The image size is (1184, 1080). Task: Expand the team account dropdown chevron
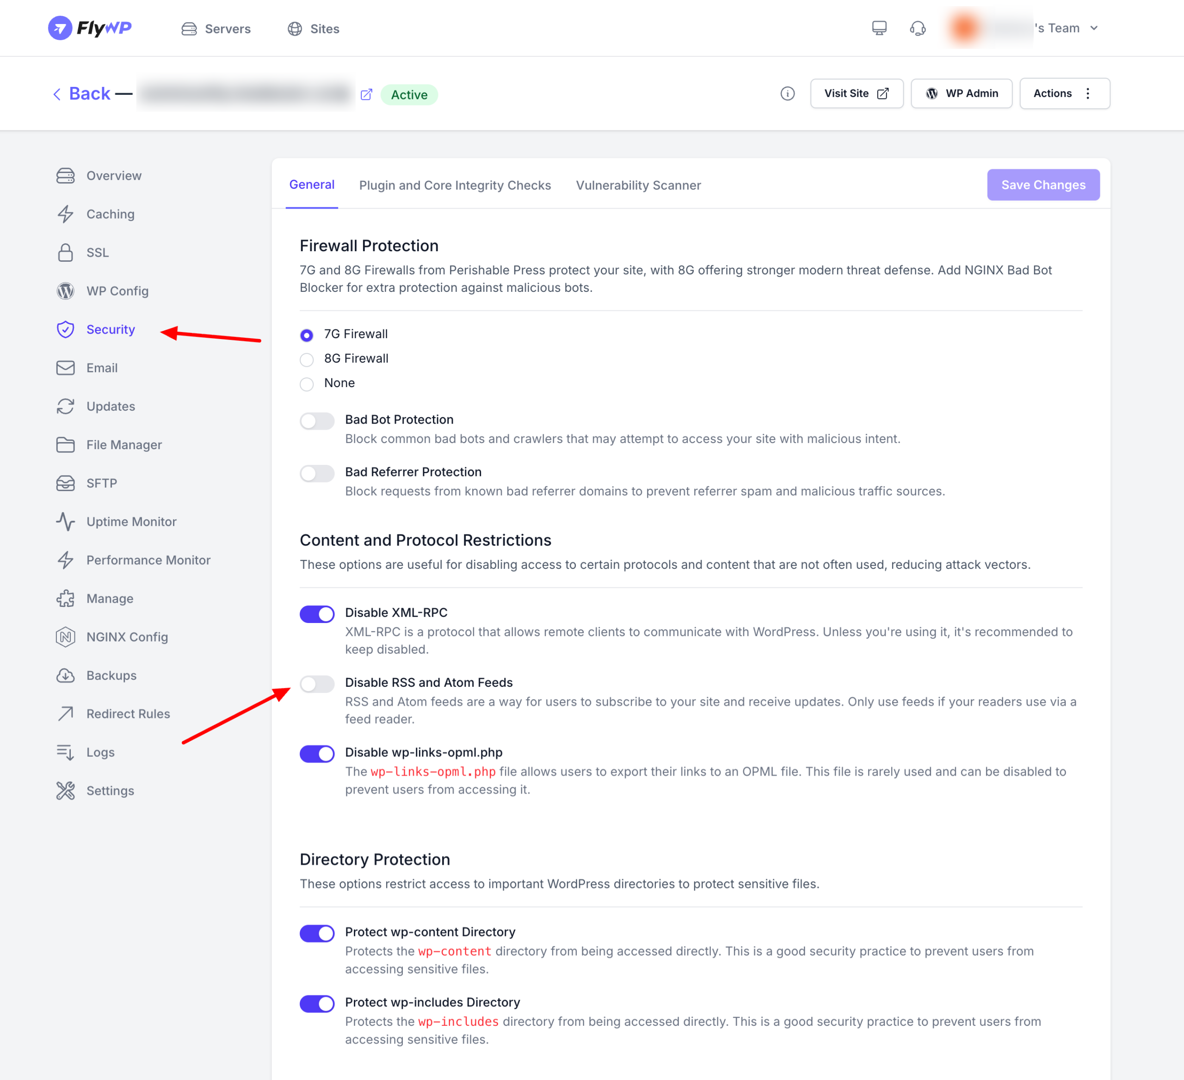point(1093,28)
